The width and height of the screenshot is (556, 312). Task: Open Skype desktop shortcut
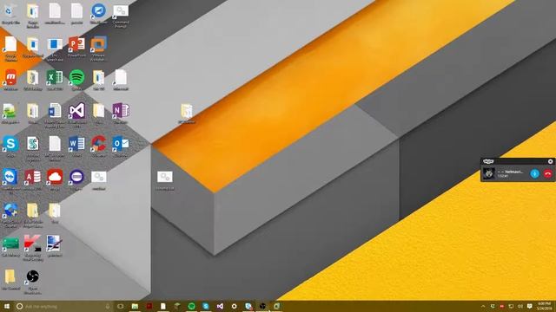(x=10, y=146)
